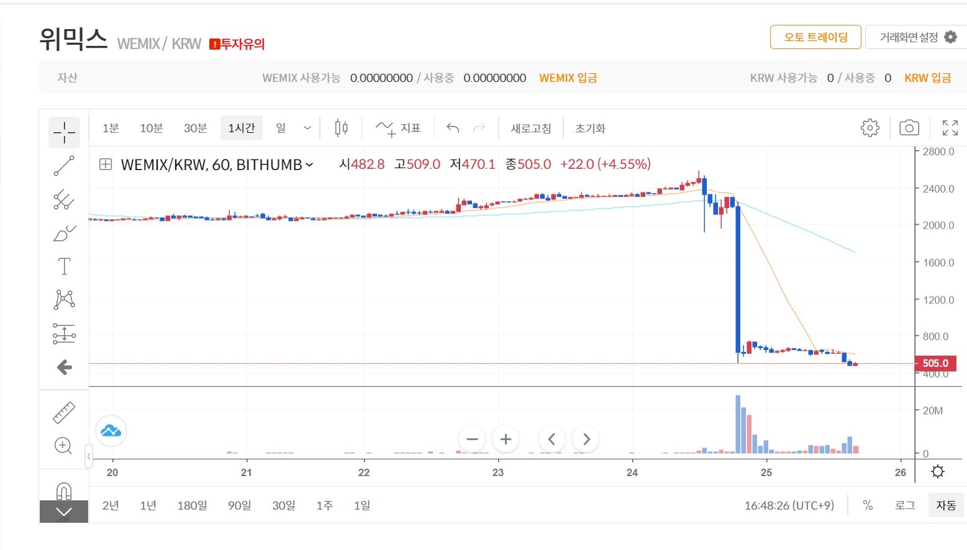Click the +22.0 (+4.55%) change value
Image resolution: width=967 pixels, height=550 pixels.
coord(606,165)
